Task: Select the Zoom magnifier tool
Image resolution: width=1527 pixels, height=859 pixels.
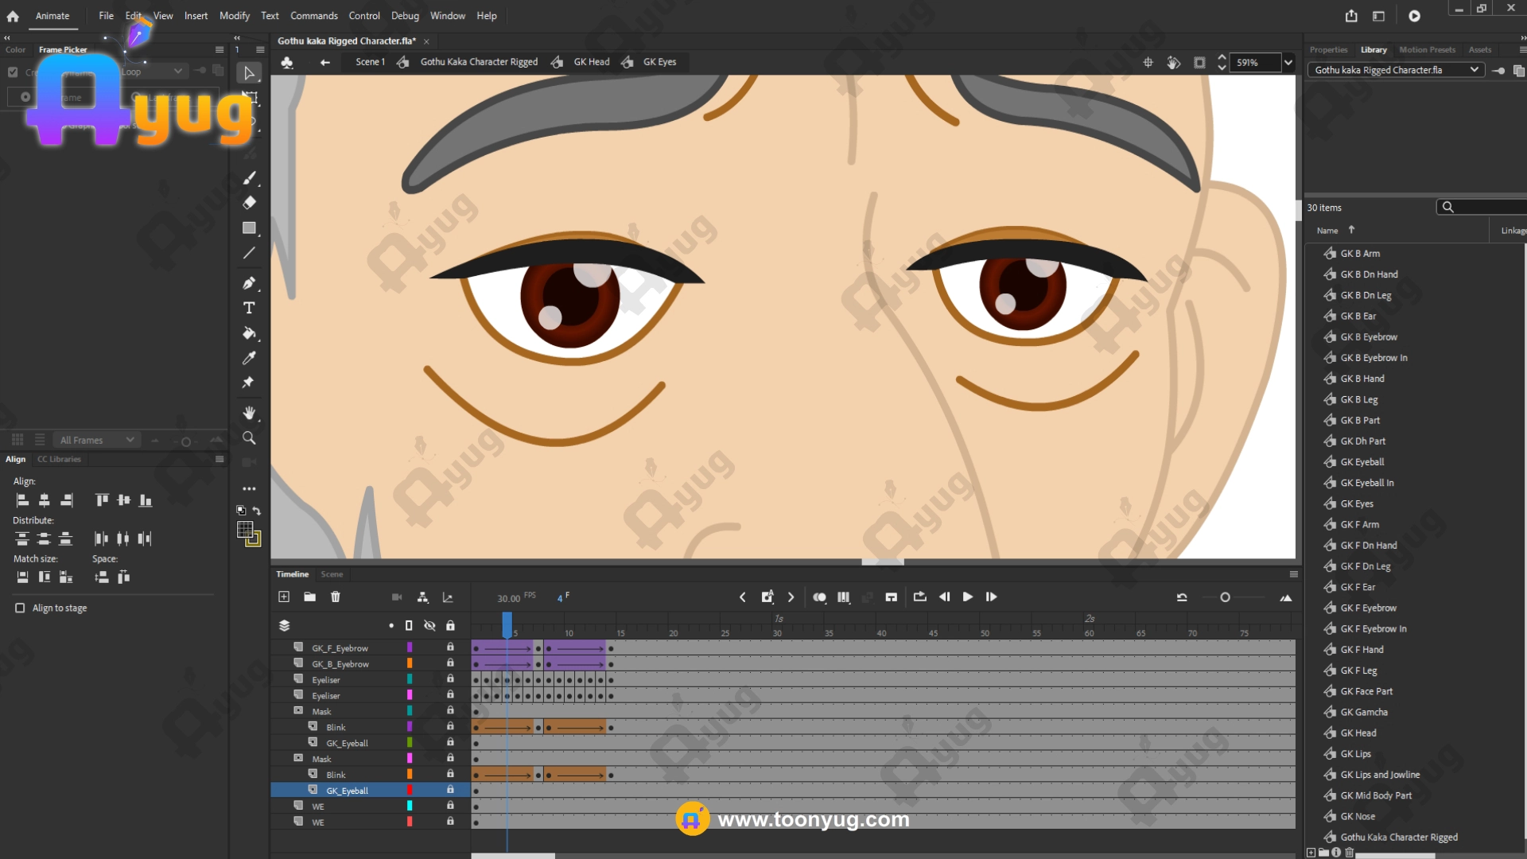Action: tap(249, 438)
